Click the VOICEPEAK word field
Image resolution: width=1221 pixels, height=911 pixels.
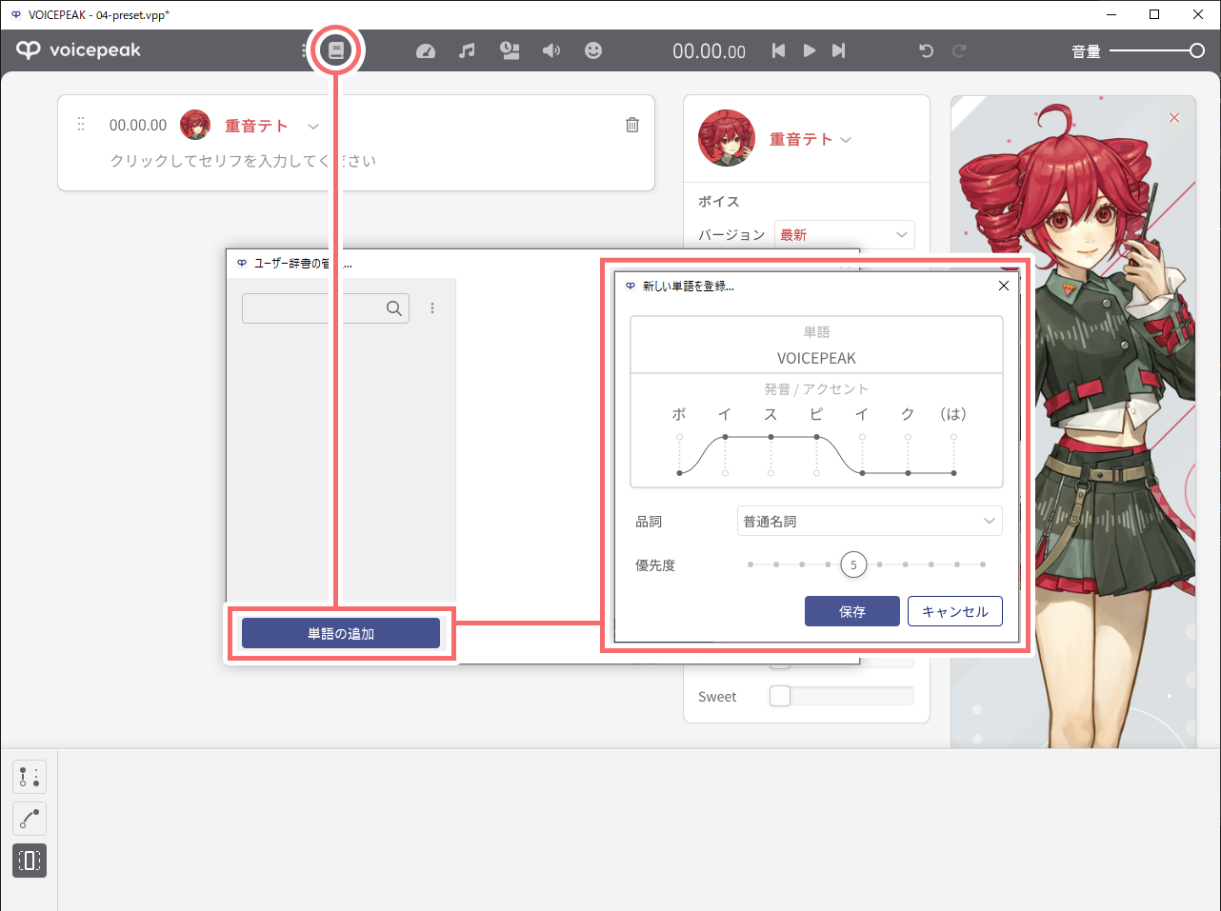pyautogui.click(x=816, y=358)
